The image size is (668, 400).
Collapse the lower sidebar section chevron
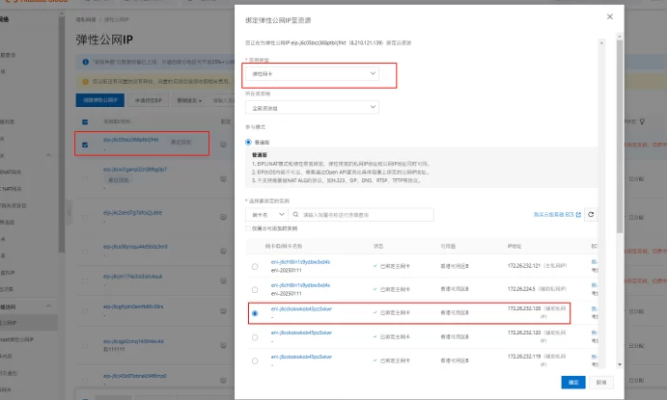[48, 306]
